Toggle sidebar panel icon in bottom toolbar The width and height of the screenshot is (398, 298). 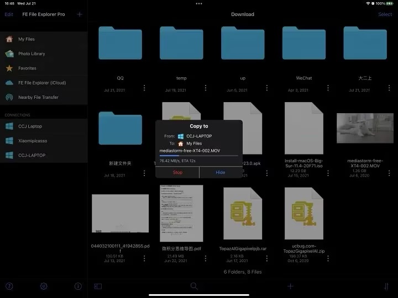pyautogui.click(x=98, y=286)
